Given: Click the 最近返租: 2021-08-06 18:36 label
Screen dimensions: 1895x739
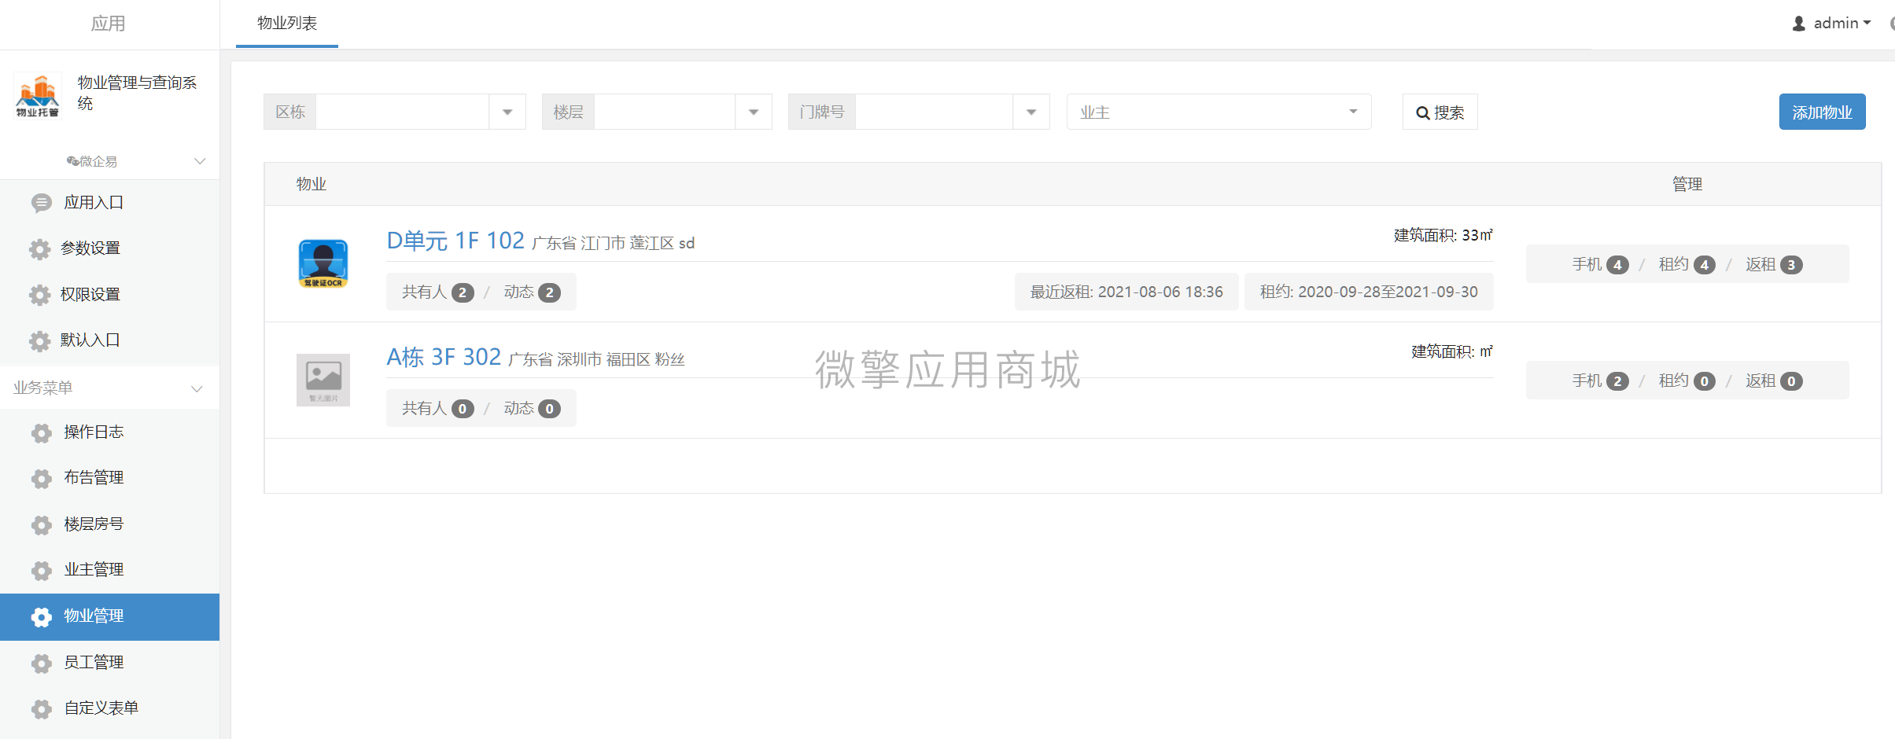Looking at the screenshot, I should click(x=1126, y=292).
